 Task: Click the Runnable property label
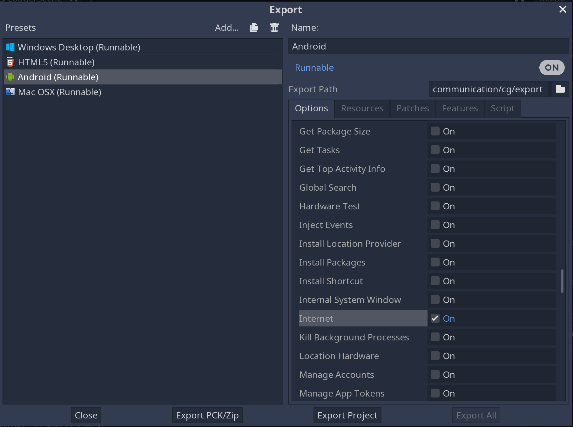pyautogui.click(x=314, y=68)
